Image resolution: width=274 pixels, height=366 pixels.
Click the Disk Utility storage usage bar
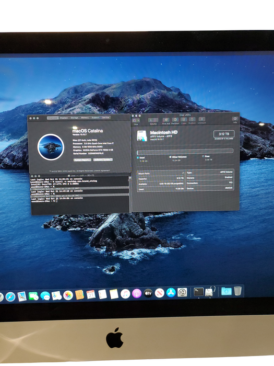pos(185,152)
